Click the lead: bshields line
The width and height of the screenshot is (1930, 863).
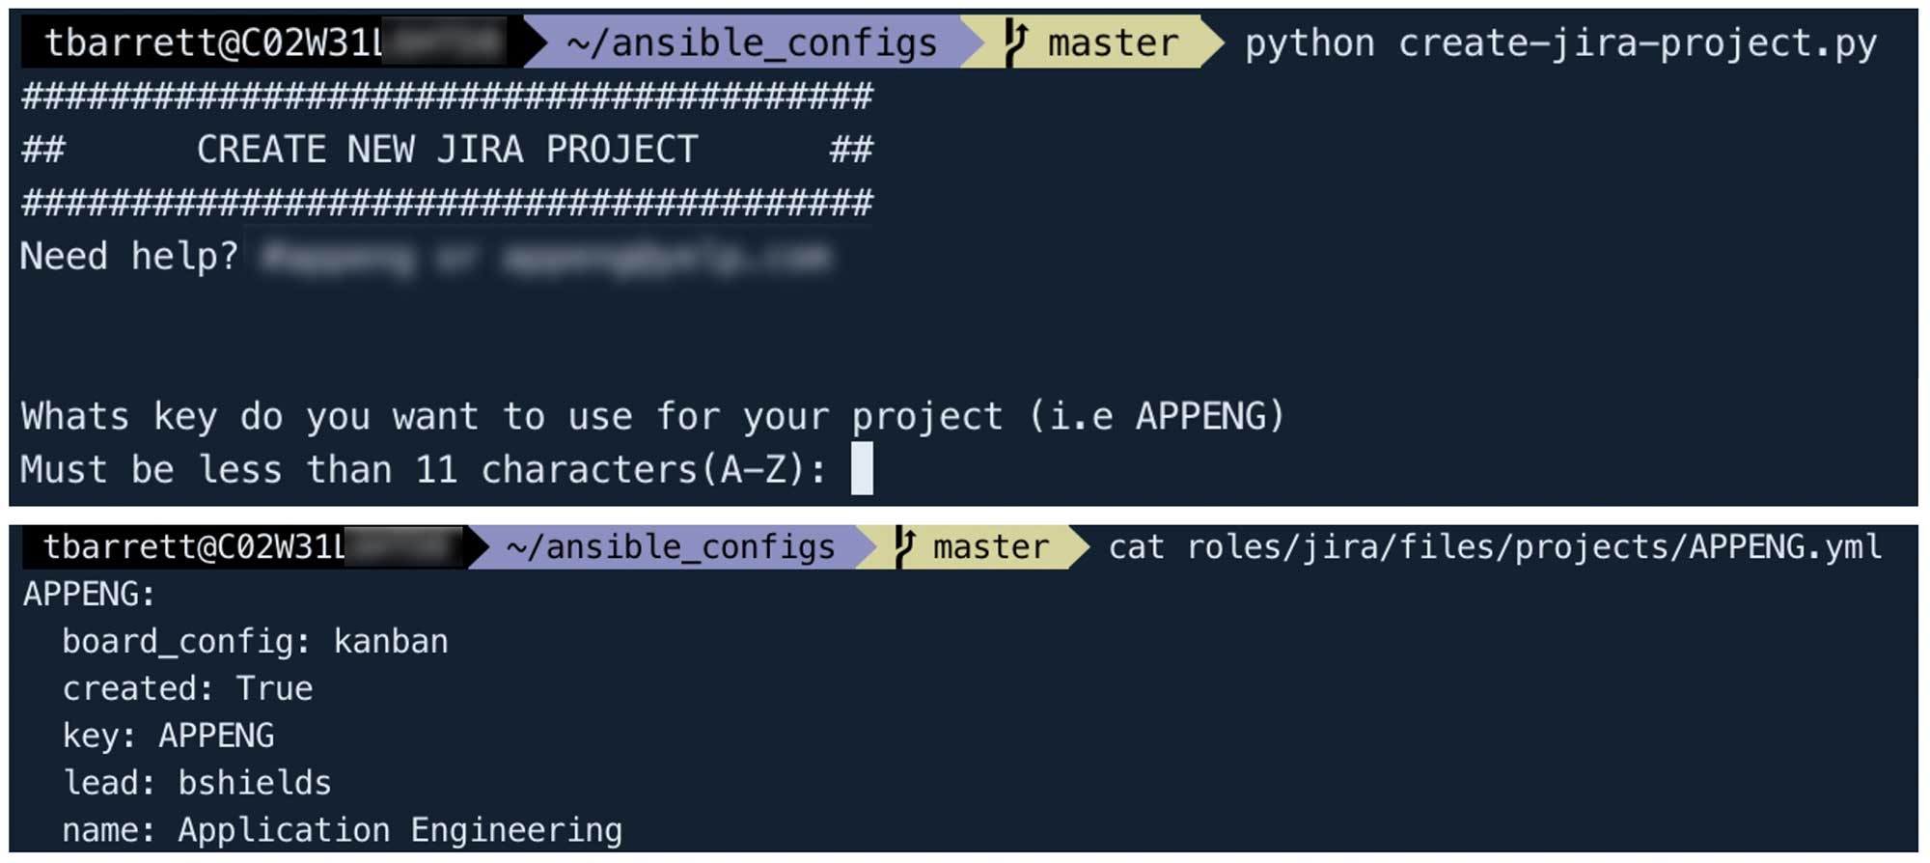pos(197,783)
